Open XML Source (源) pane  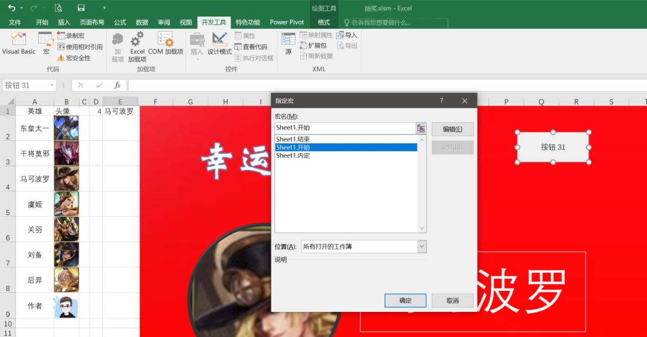tap(288, 43)
